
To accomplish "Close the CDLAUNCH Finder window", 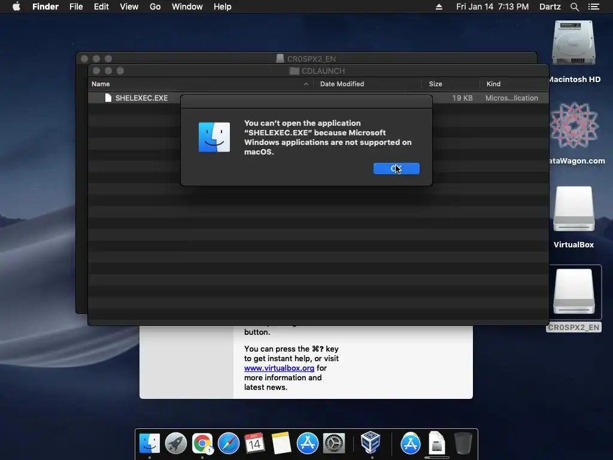I will click(x=96, y=71).
